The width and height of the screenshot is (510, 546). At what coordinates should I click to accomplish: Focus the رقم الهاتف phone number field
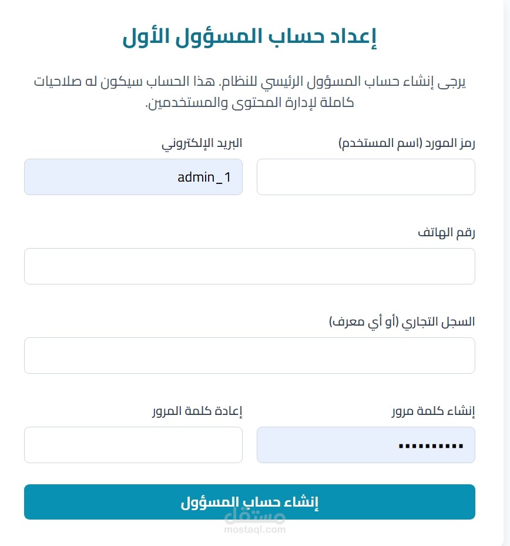click(250, 266)
